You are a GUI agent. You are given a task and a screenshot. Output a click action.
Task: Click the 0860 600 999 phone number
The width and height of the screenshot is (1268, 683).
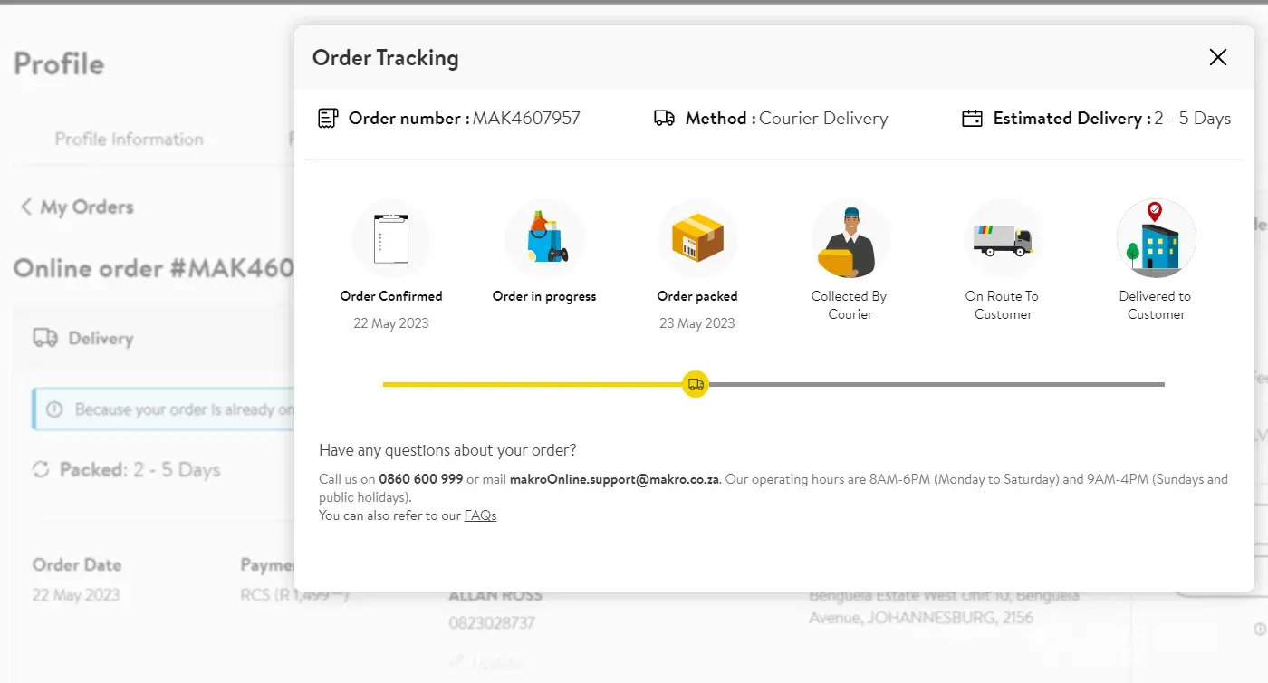point(421,479)
